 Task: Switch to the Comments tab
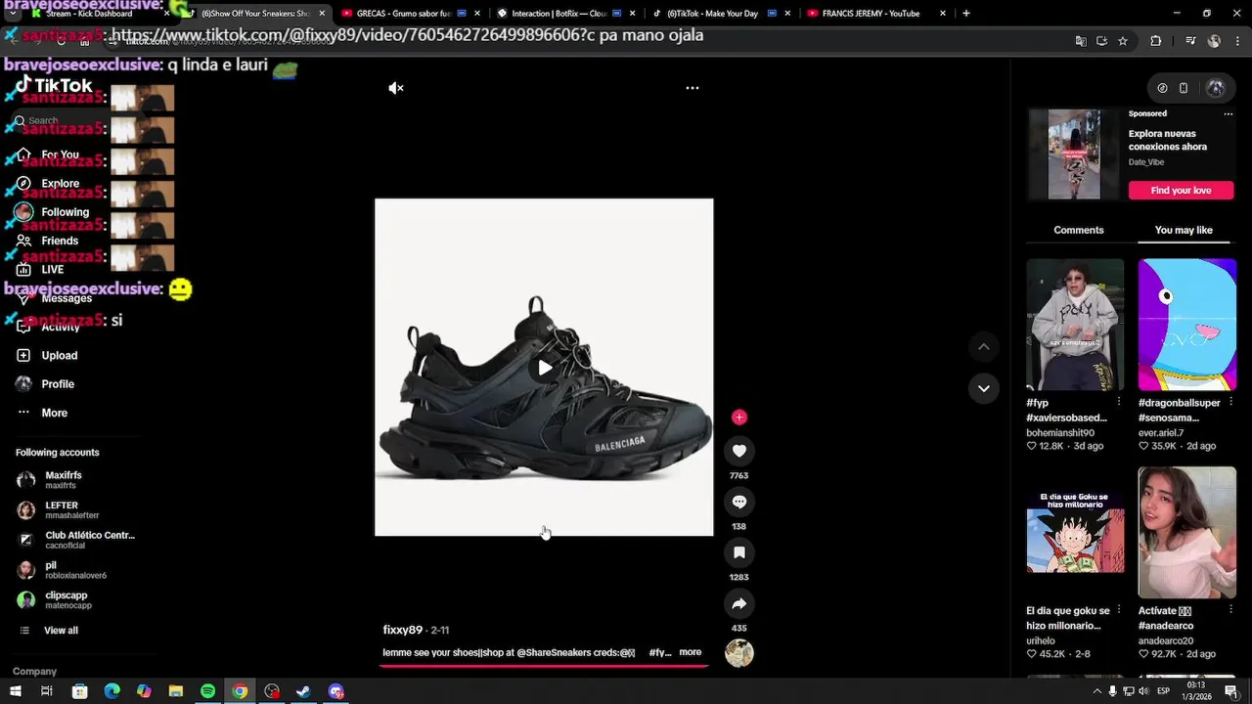pos(1079,230)
